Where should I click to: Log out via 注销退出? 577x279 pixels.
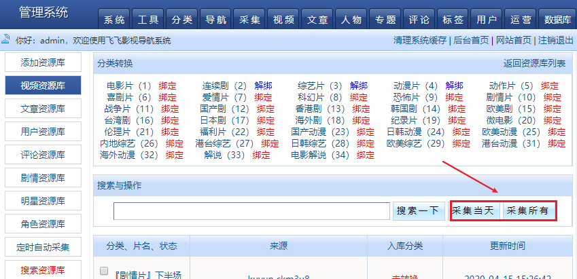556,40
